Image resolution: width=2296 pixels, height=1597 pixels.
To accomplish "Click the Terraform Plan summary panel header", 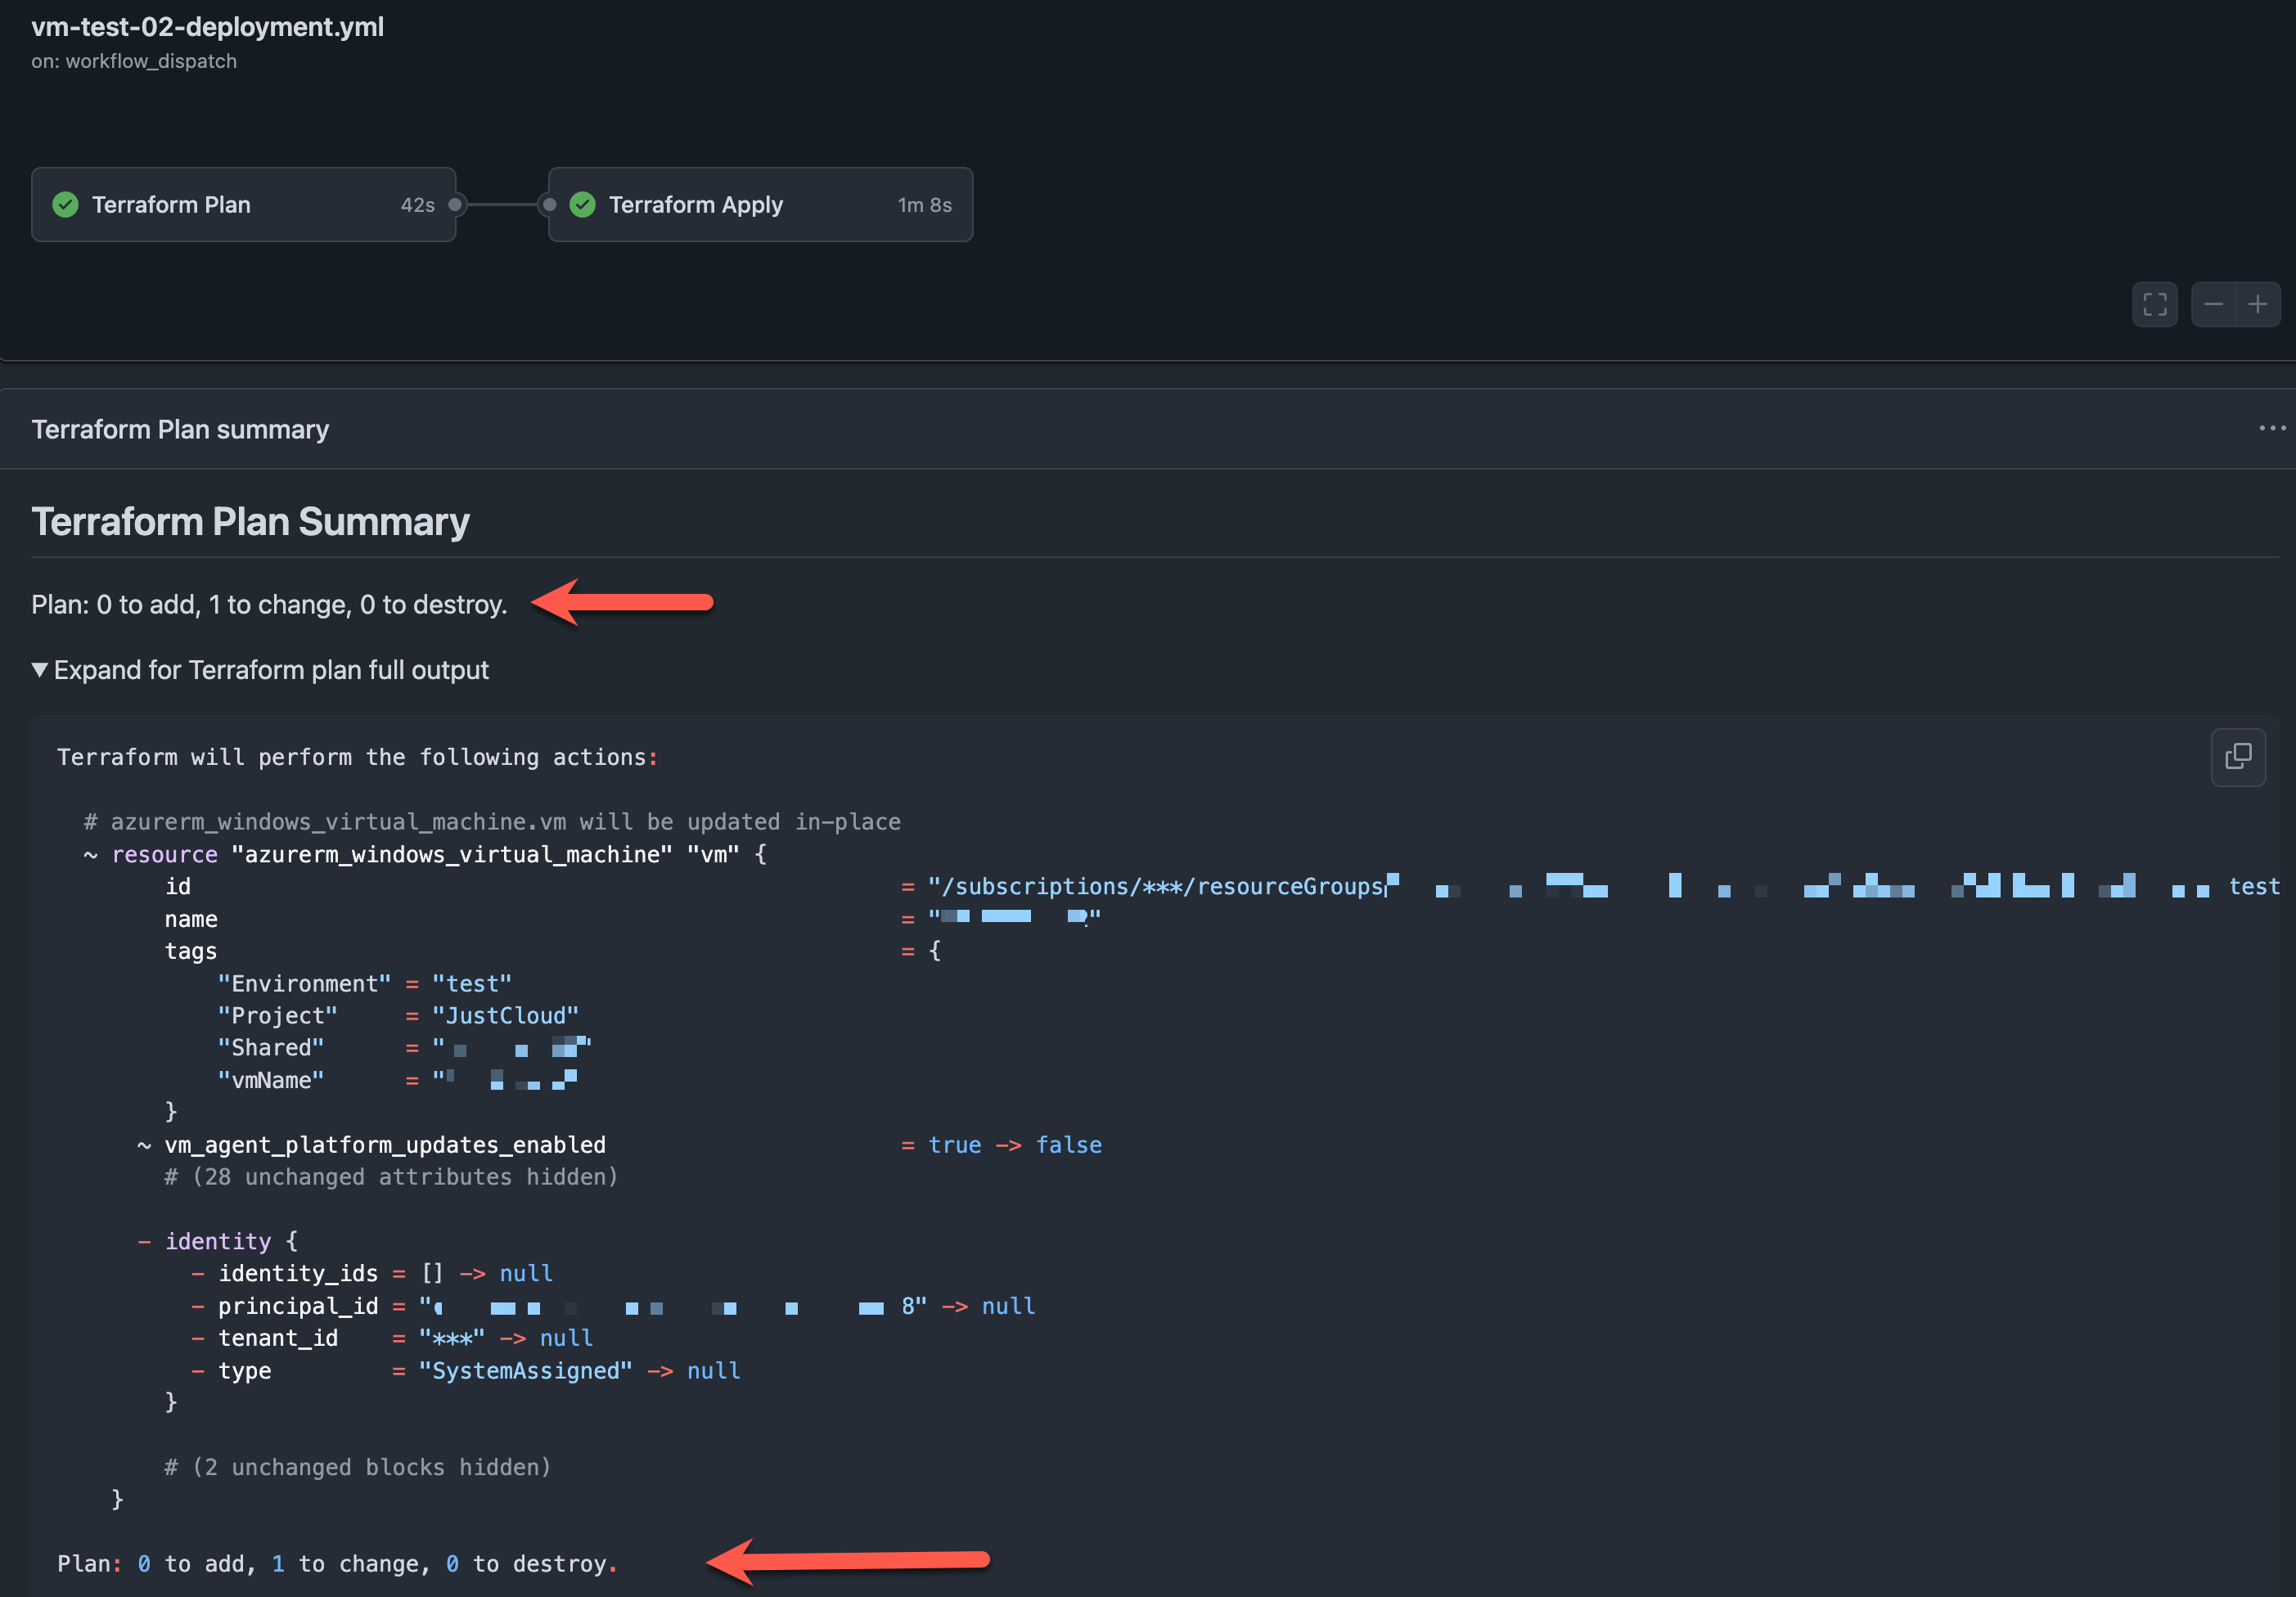I will (x=1148, y=429).
